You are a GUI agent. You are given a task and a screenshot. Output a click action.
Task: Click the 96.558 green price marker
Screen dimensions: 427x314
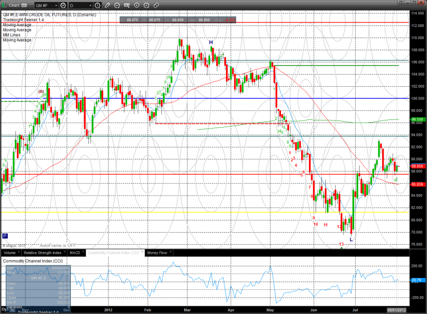click(417, 119)
